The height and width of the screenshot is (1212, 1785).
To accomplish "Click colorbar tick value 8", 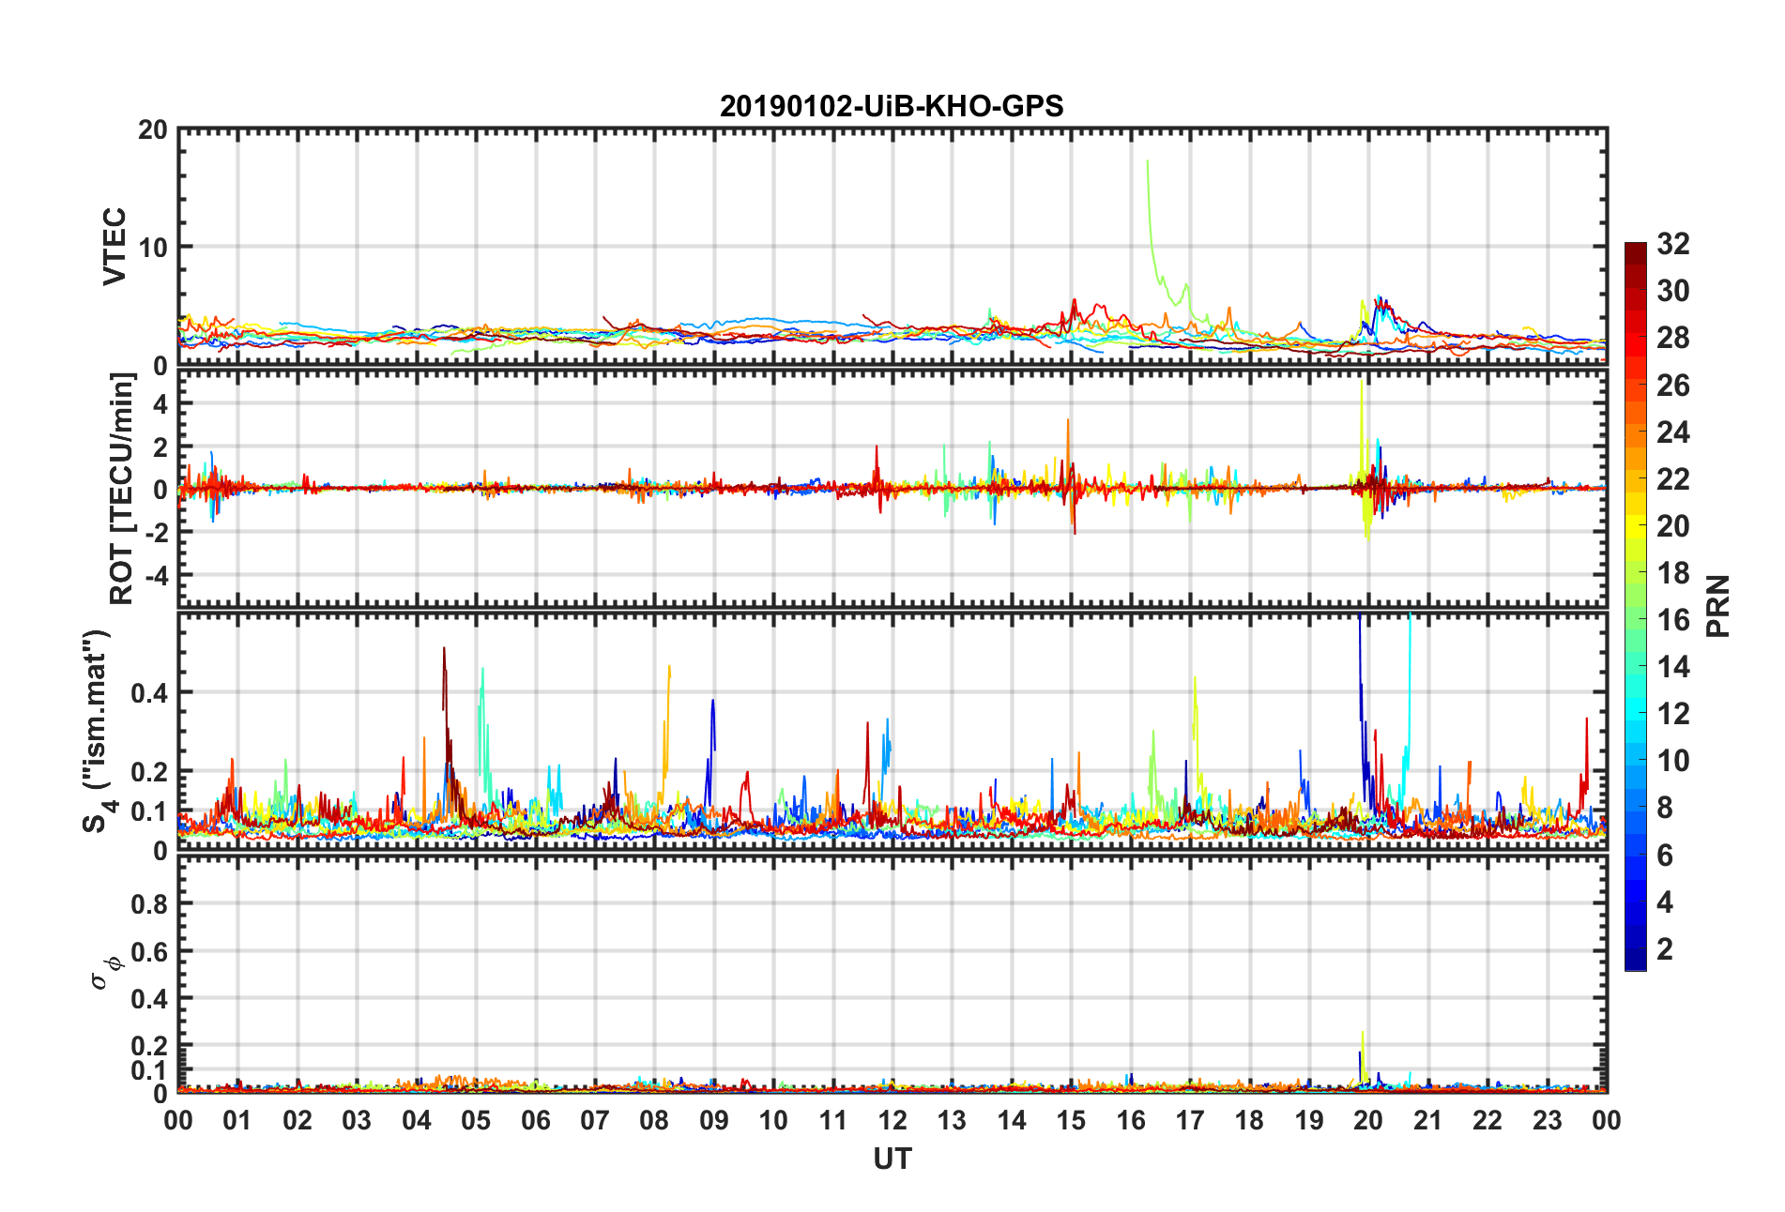I will (1665, 808).
